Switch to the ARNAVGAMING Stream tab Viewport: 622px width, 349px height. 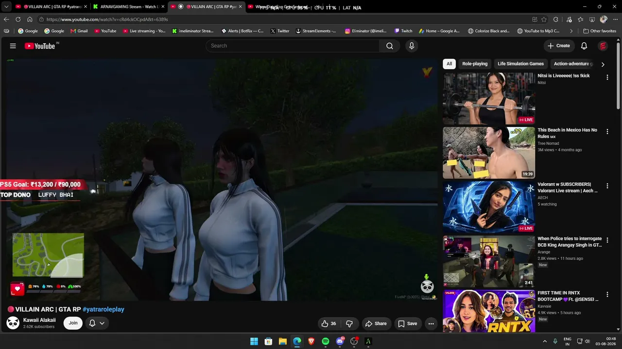pos(129,7)
